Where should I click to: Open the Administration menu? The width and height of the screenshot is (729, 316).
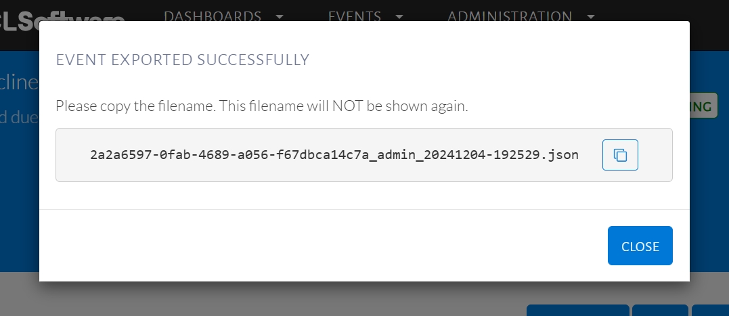510,16
